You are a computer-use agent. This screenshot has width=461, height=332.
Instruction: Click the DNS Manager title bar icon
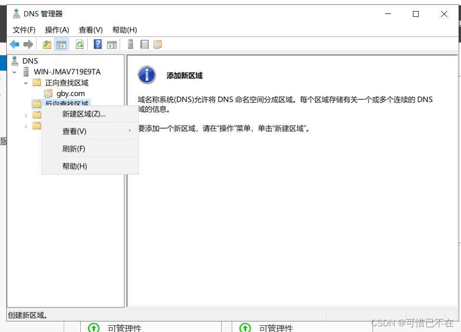click(x=16, y=13)
